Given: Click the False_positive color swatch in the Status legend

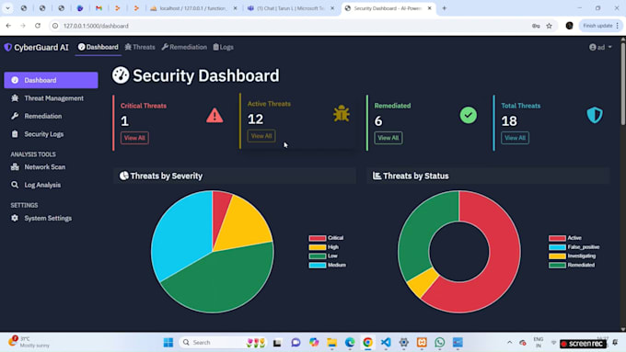Looking at the screenshot, I should 557,247.
